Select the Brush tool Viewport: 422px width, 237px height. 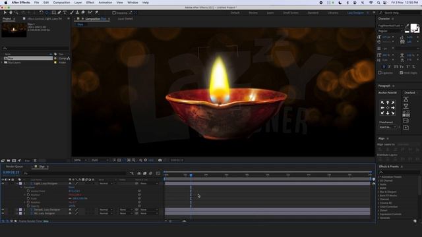point(72,13)
